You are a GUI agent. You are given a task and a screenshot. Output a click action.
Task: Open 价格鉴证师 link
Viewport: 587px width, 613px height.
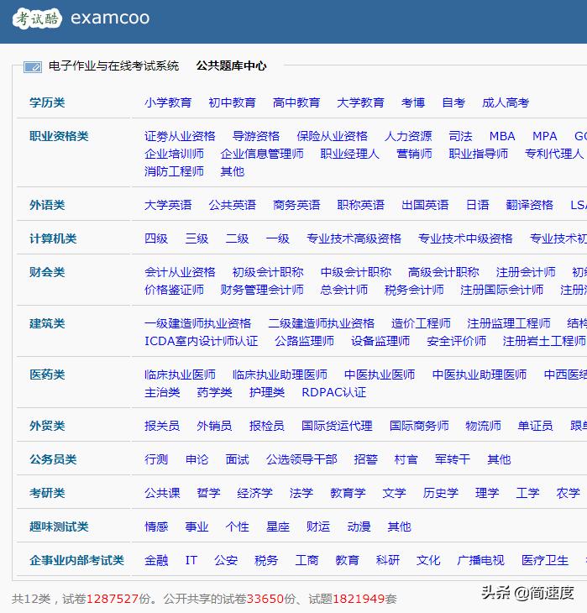pos(174,290)
